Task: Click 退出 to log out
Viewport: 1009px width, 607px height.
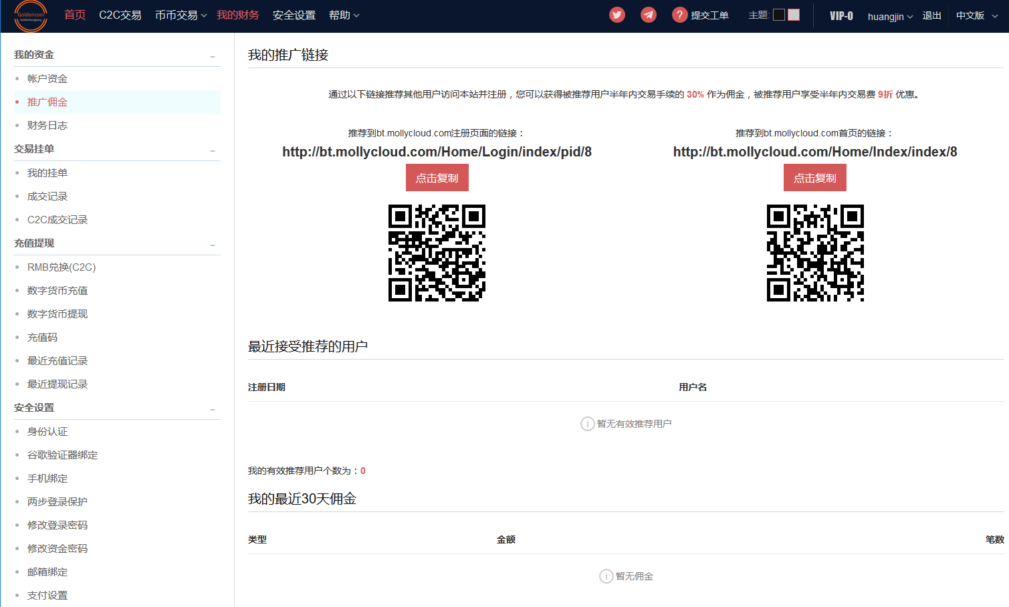Action: click(931, 15)
